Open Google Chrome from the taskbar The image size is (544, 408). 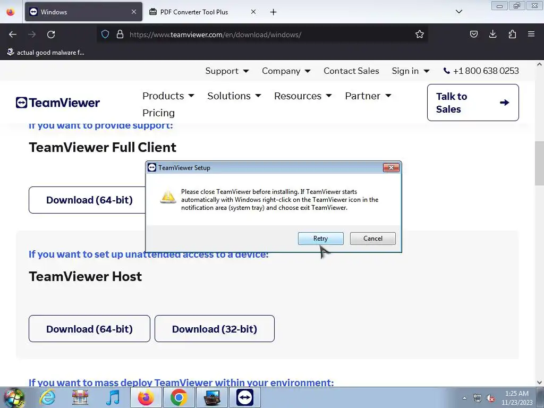pos(178,397)
